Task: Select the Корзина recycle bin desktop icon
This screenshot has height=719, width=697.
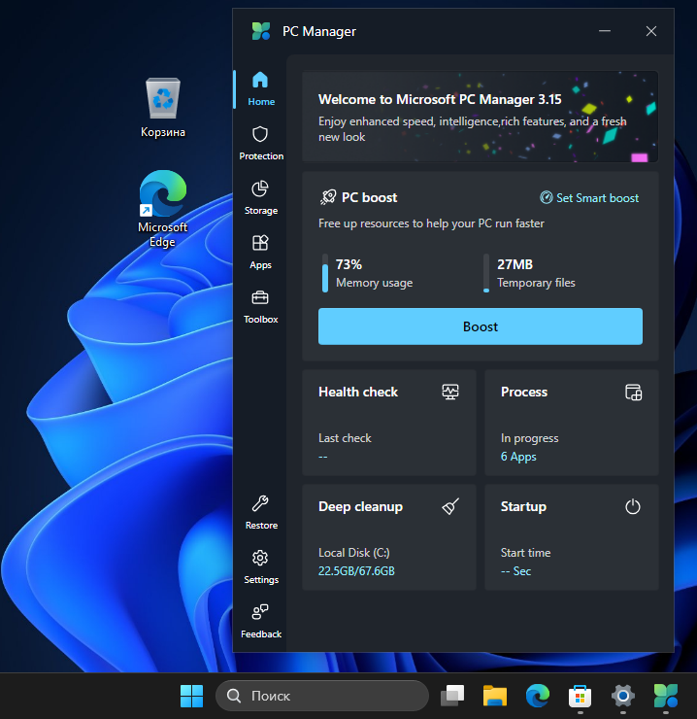Action: coord(163,108)
